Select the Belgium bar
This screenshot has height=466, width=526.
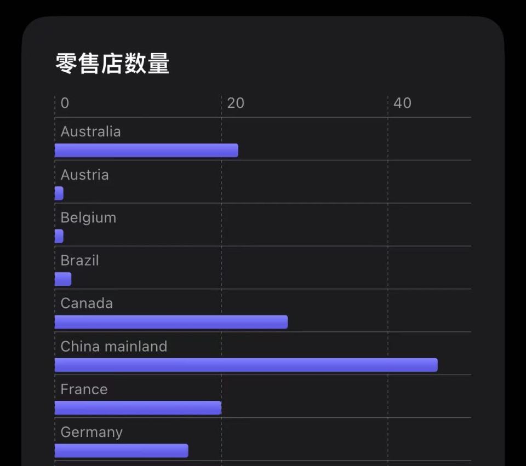[x=59, y=236]
